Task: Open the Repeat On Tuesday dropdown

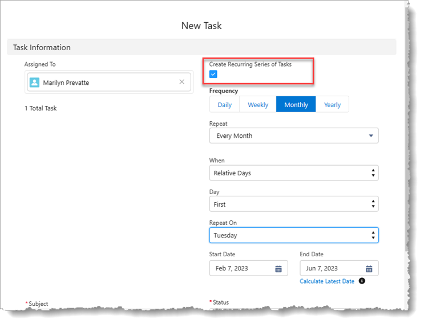Action: 293,235
